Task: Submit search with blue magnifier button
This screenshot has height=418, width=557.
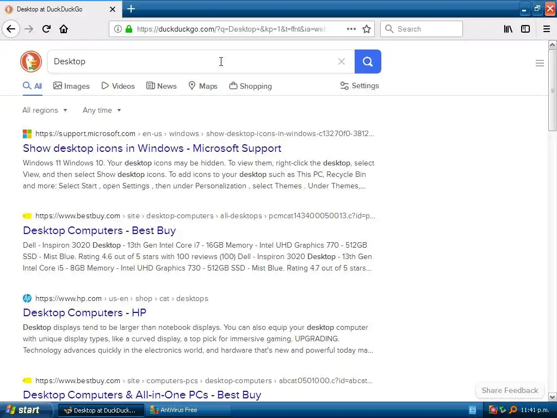Action: click(x=368, y=62)
